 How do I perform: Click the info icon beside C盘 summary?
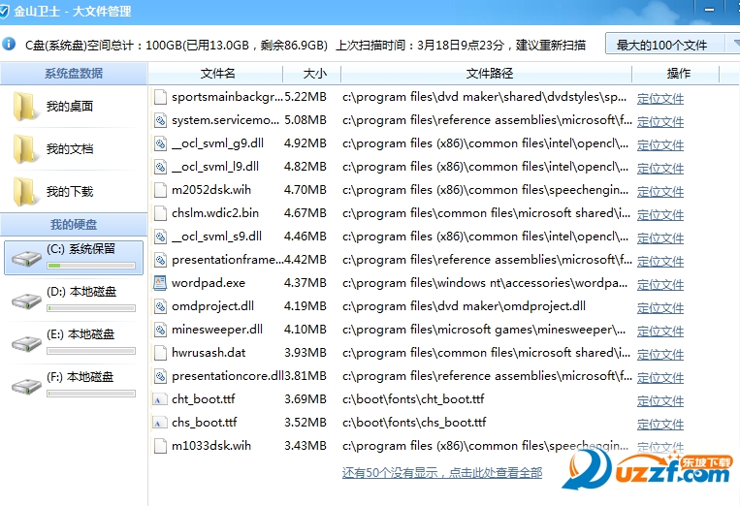pyautogui.click(x=9, y=45)
